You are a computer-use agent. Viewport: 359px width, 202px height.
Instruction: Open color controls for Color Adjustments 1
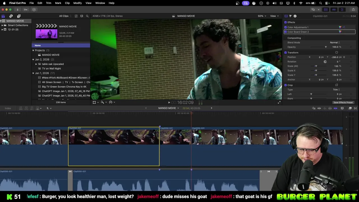340,27
